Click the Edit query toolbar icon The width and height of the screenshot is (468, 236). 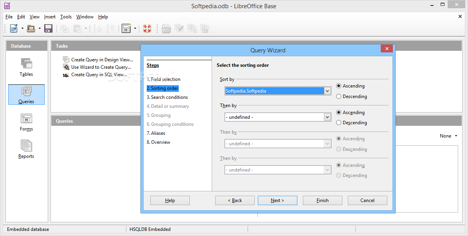point(179,29)
